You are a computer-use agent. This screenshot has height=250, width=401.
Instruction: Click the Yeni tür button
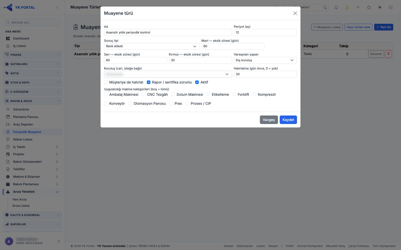point(383,27)
